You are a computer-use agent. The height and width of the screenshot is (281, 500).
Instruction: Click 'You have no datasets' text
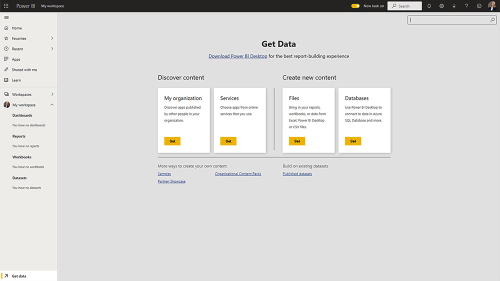pos(26,188)
